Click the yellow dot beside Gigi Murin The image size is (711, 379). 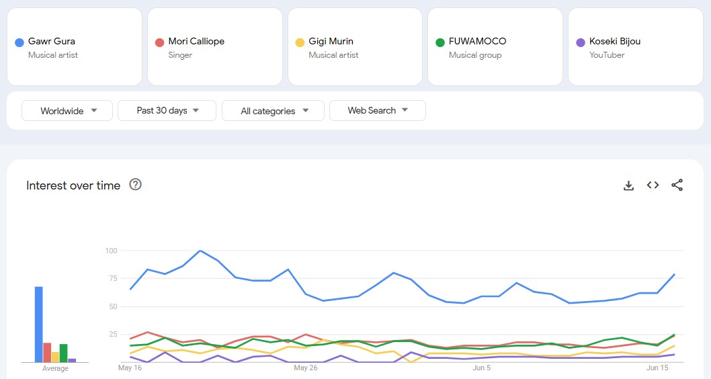[x=299, y=42]
